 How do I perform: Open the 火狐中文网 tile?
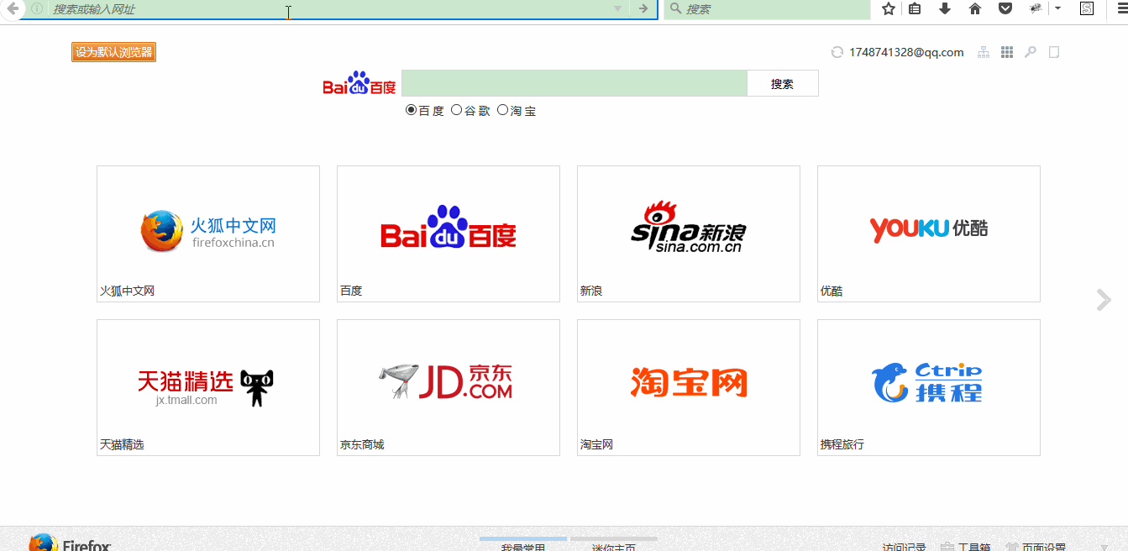208,234
